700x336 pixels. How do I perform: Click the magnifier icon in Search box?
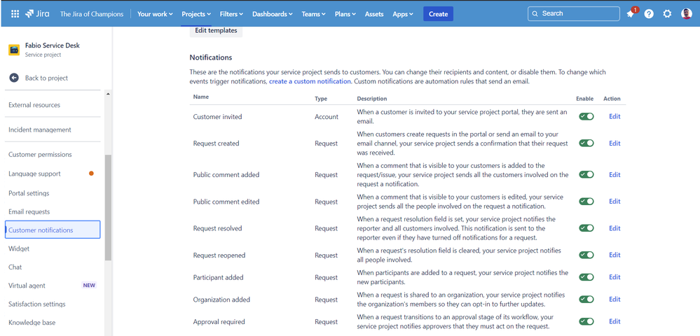click(x=535, y=14)
